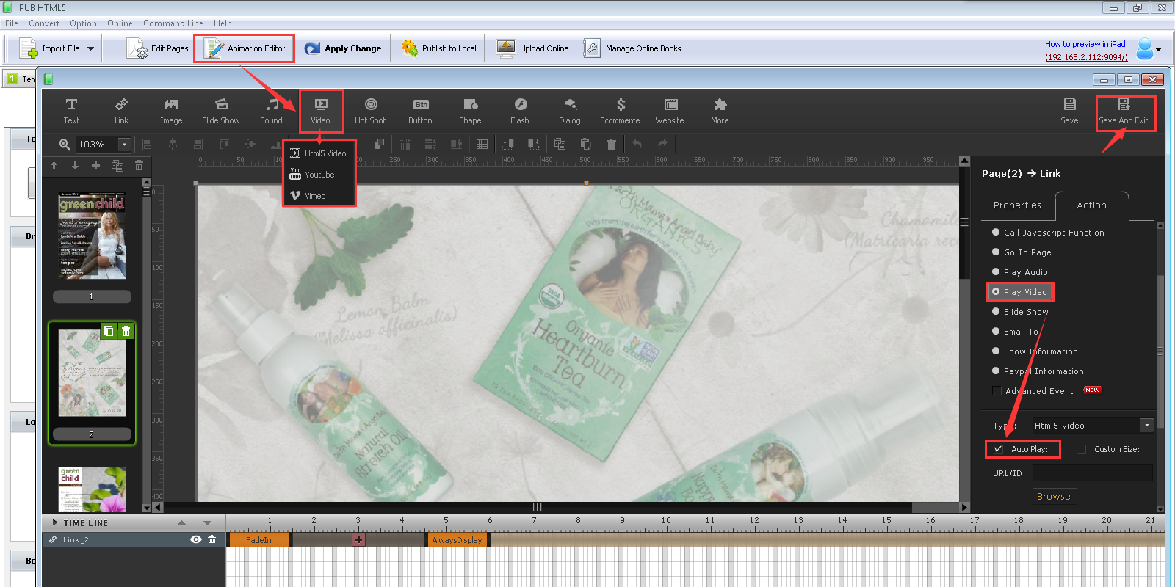
Task: Click the zoom magnifier icon
Action: click(x=65, y=145)
